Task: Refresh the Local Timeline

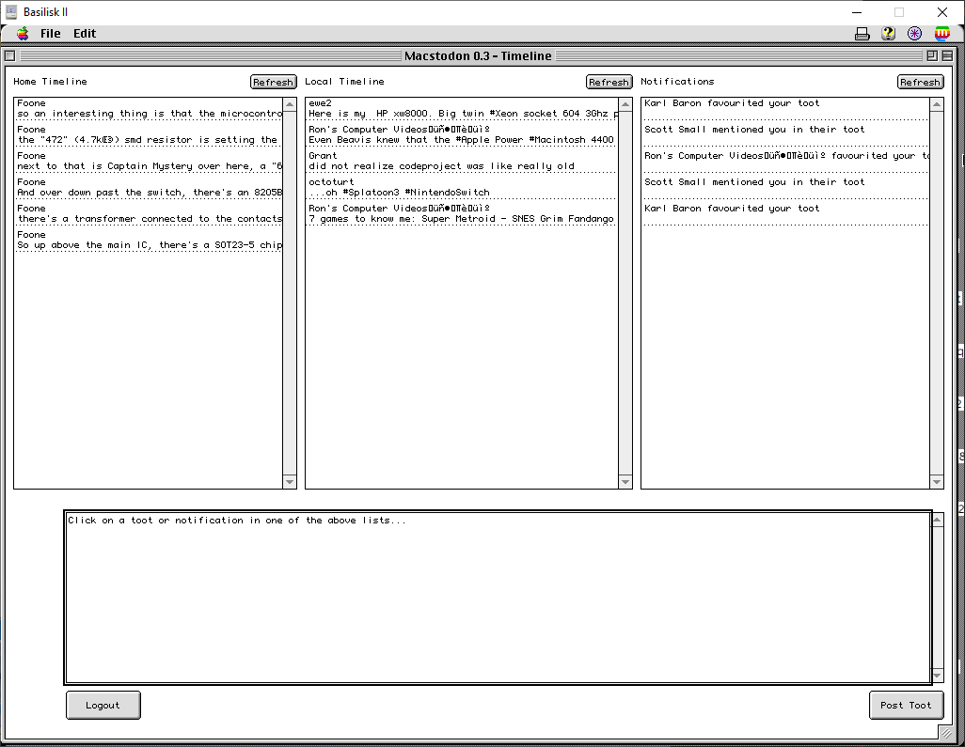Action: pos(609,82)
